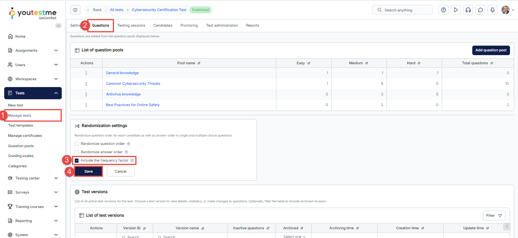Click the Add question pool button
518x238 pixels.
click(x=491, y=50)
